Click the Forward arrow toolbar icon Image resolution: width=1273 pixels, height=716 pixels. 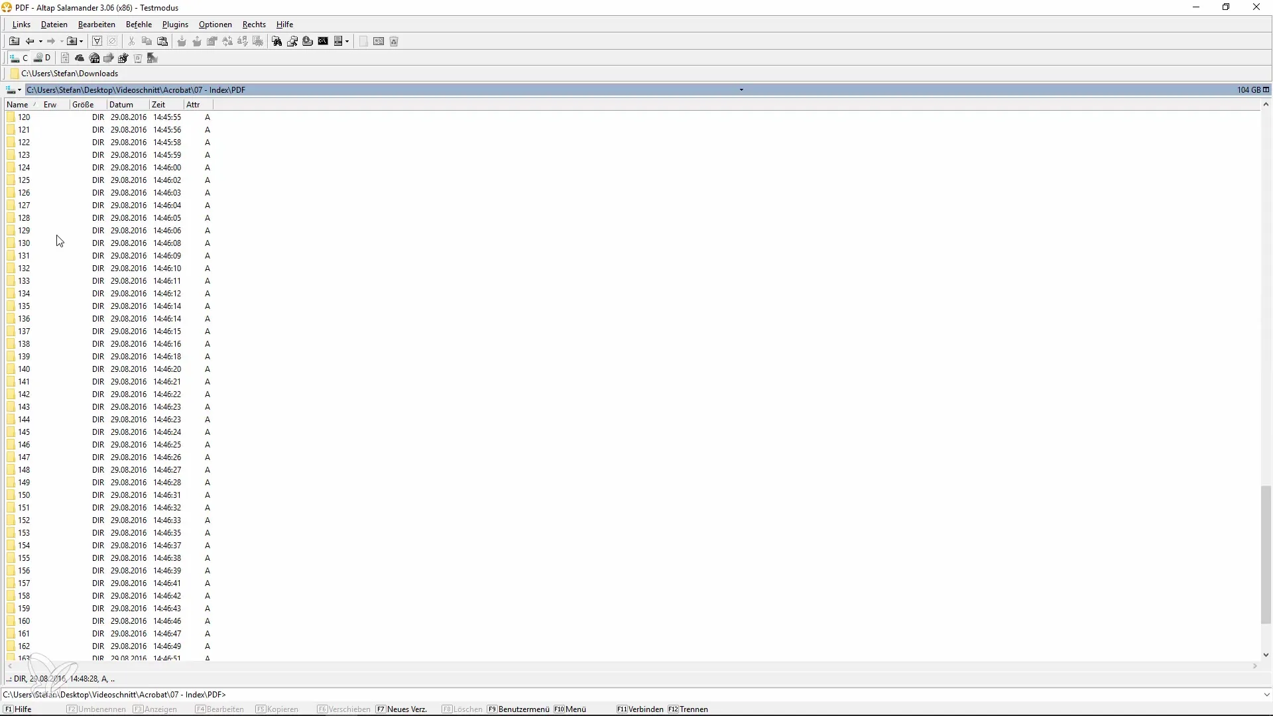[51, 41]
